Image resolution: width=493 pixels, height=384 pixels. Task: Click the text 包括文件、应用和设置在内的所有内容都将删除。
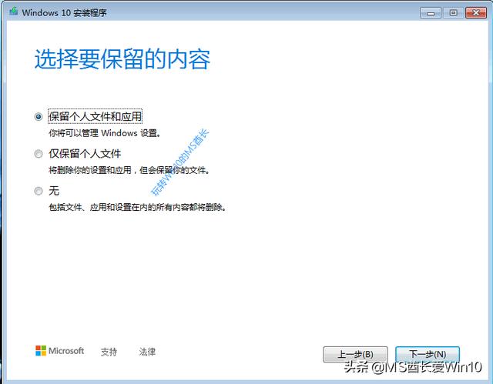(137, 207)
